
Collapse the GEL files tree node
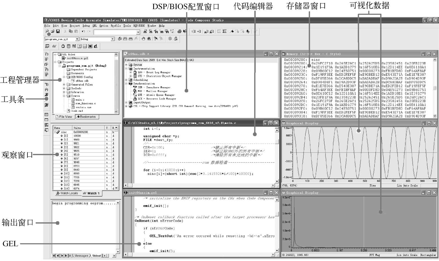pos(55,54)
